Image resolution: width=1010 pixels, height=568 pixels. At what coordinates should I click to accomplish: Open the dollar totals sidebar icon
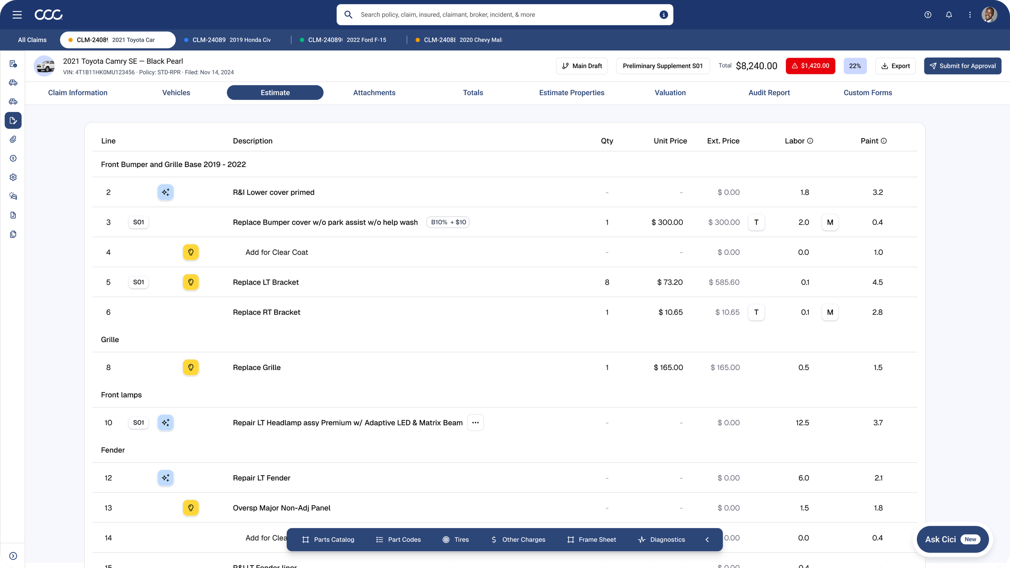pos(13,158)
